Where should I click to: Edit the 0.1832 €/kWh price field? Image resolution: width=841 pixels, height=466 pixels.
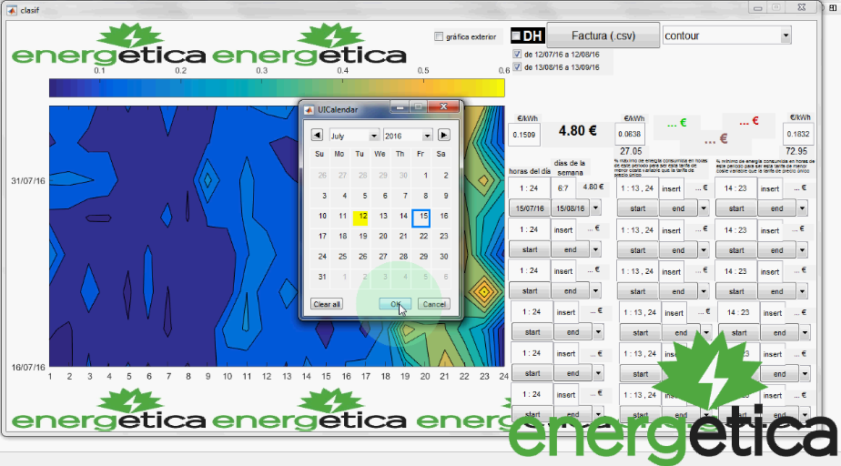pos(798,134)
